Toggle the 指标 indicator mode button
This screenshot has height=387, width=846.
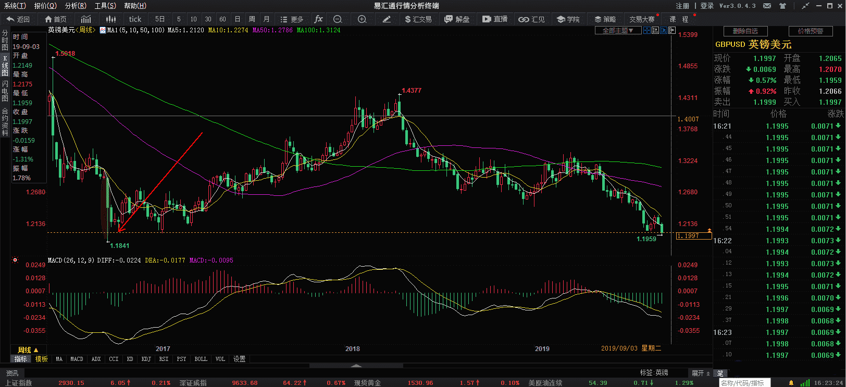click(20, 359)
